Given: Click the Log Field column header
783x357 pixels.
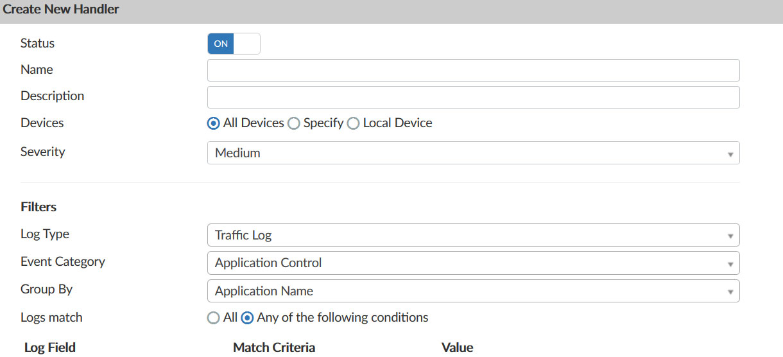Looking at the screenshot, I should [x=50, y=347].
